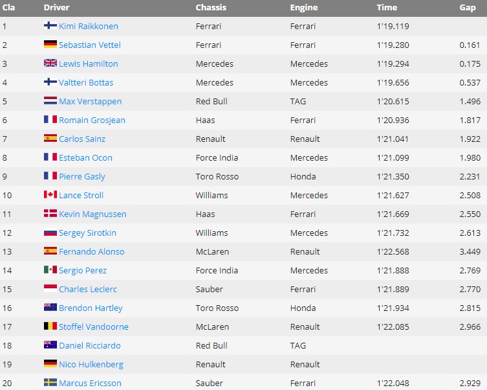
Task: Click the German flag next to Sebastian Vettel
Action: coord(50,44)
